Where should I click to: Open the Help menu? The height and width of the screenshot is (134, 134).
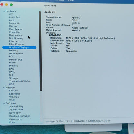click(x=71, y=0)
